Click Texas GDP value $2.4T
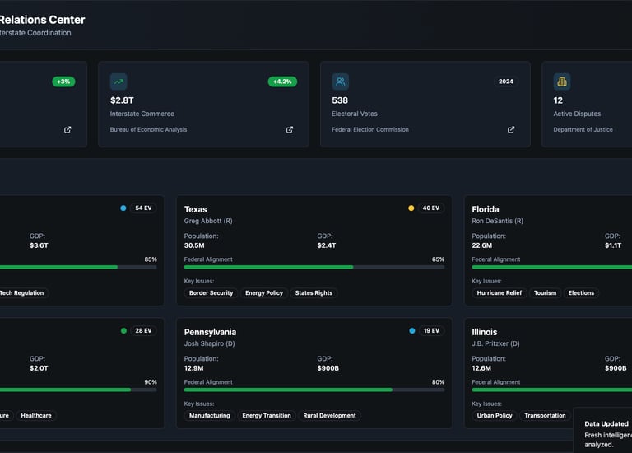This screenshot has height=453, width=632. point(327,245)
